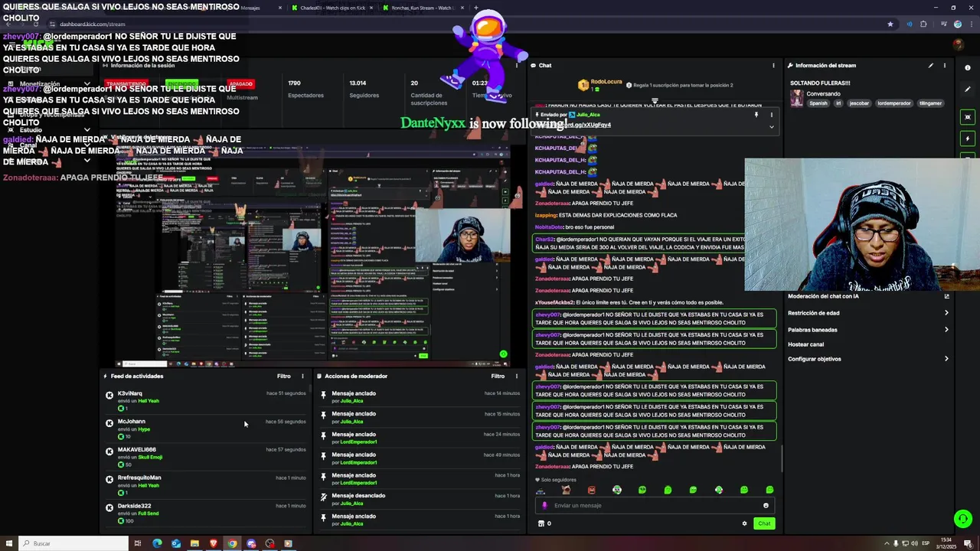Viewport: 980px width, 551px height.
Task: Open the pinned message's three-dot options
Action: (771, 115)
